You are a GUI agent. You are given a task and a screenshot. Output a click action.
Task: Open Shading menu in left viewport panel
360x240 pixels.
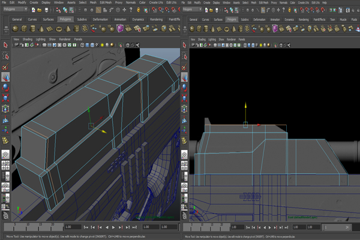point(28,39)
